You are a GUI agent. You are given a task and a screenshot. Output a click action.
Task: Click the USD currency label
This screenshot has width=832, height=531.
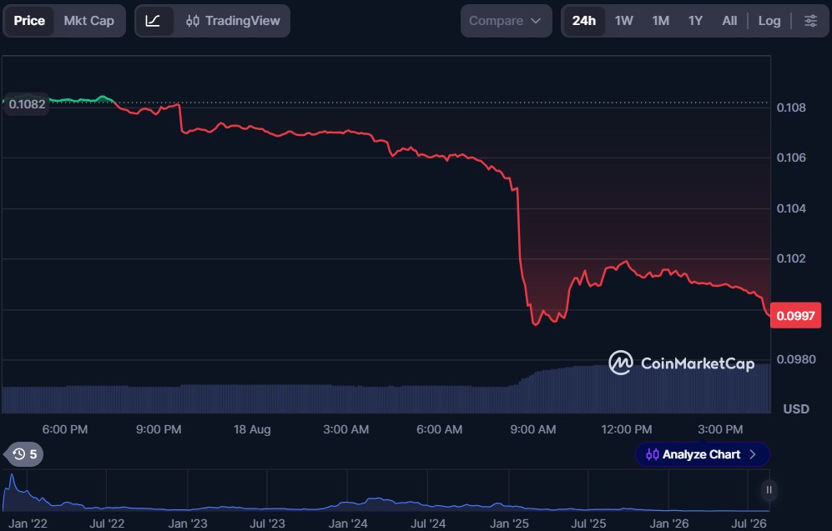pos(796,409)
